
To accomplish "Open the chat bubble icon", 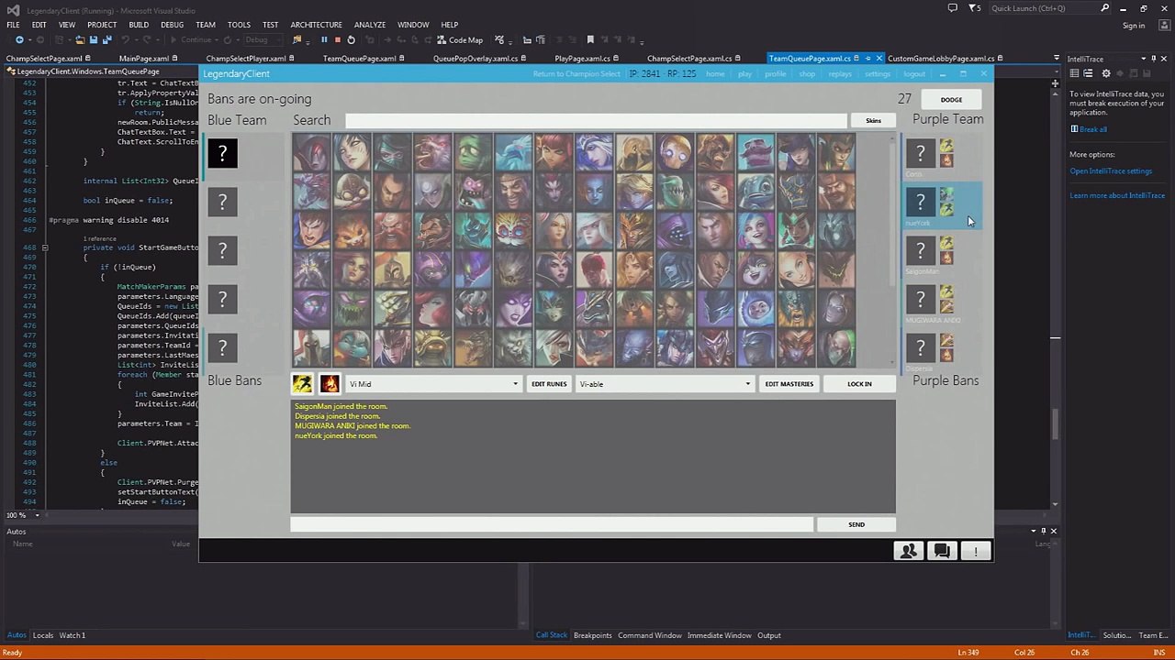I will point(942,551).
